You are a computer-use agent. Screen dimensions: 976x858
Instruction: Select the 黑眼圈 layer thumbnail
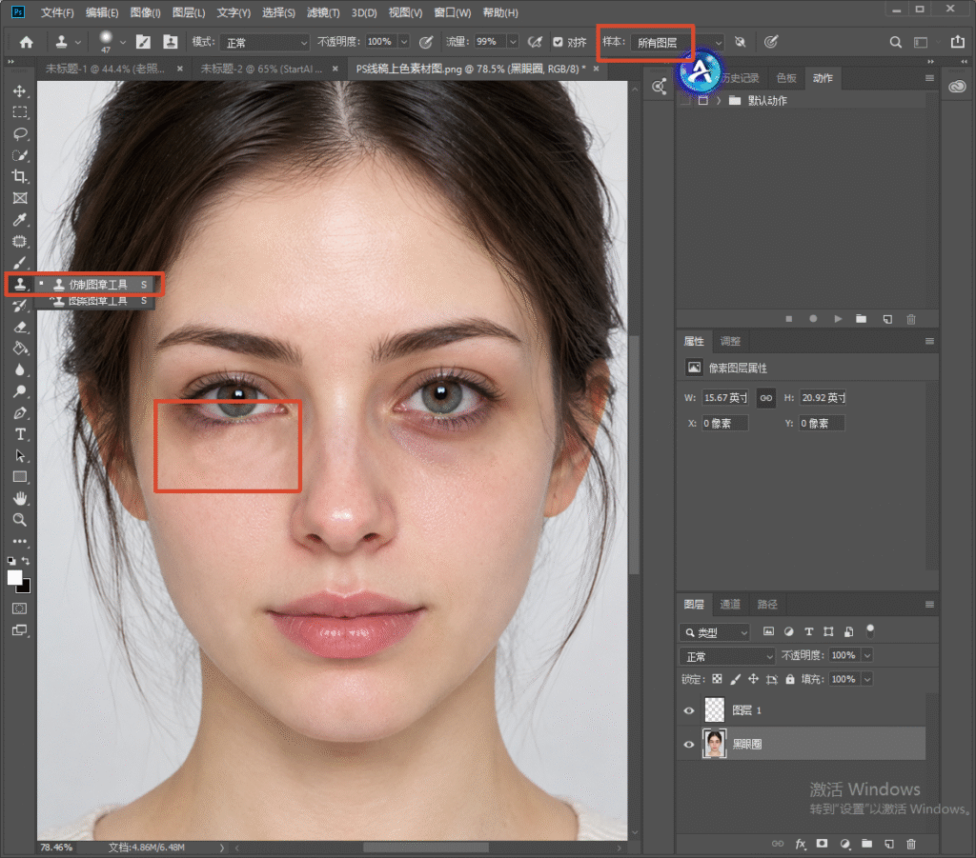tap(714, 744)
